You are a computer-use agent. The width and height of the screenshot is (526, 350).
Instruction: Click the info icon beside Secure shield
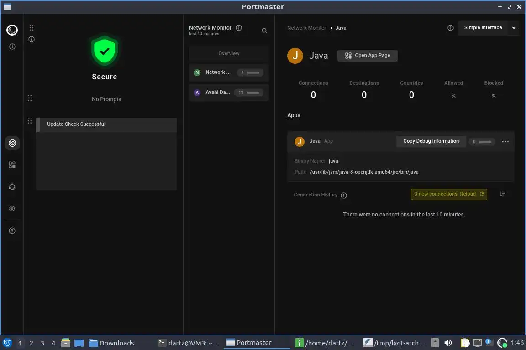tap(32, 39)
